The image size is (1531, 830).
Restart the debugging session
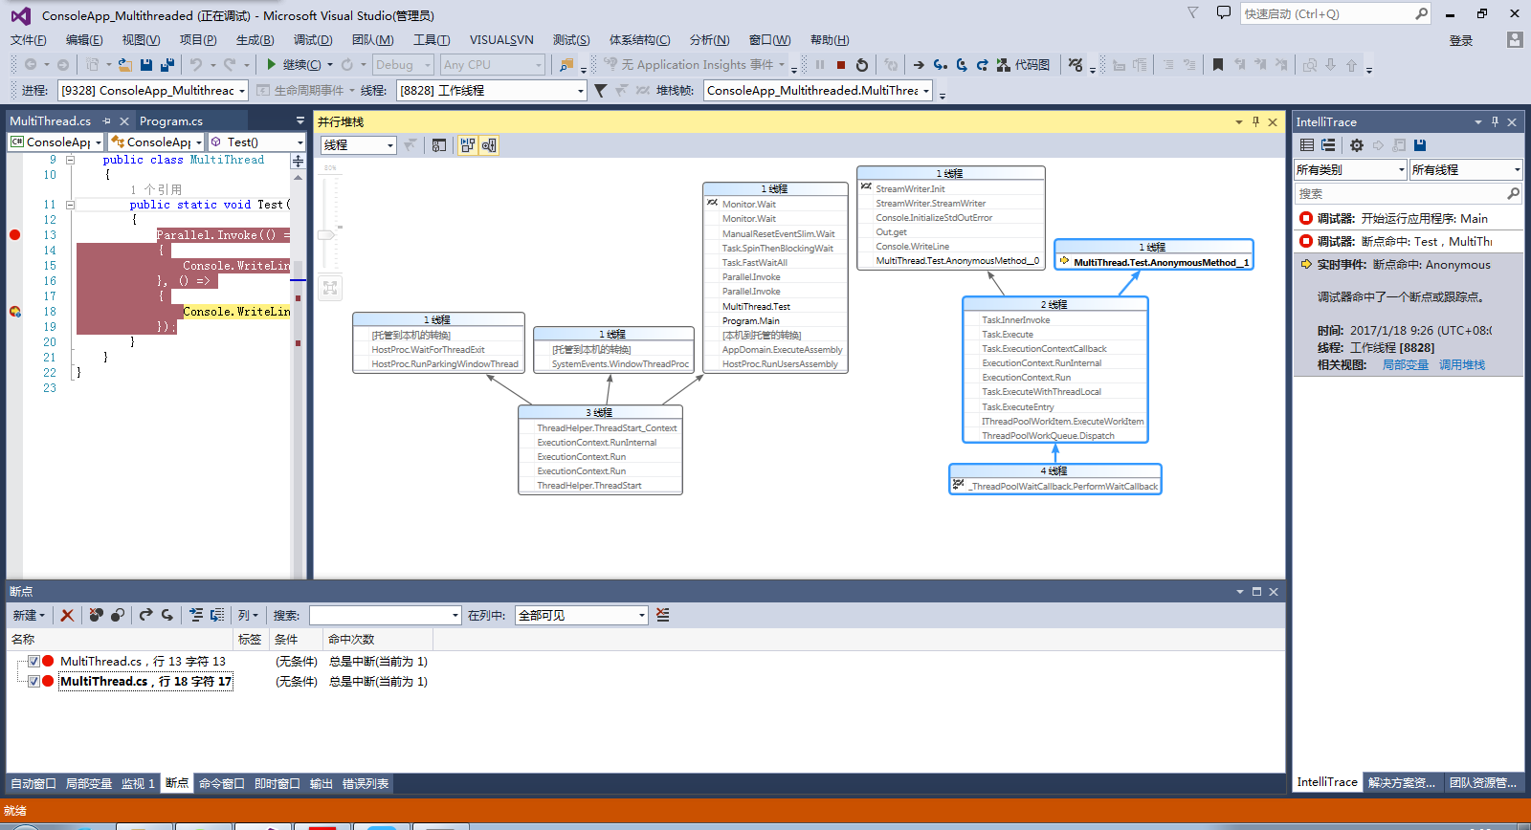point(862,65)
